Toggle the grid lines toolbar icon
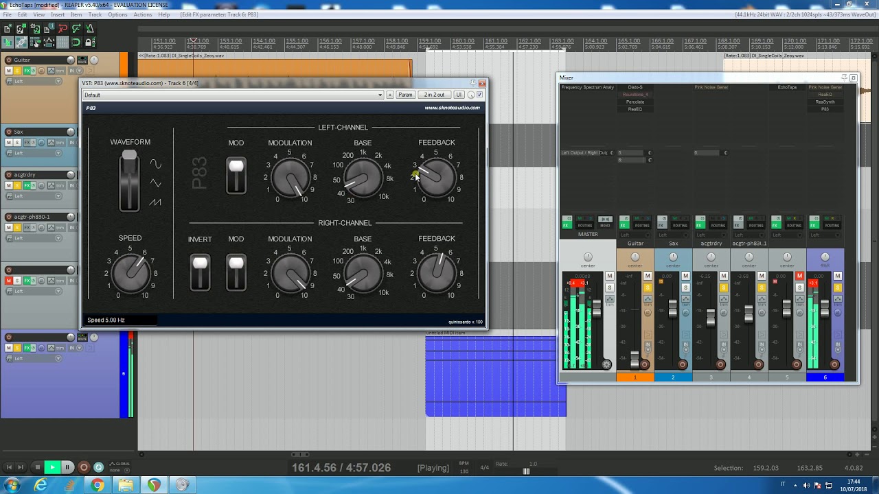Image resolution: width=879 pixels, height=494 pixels. (x=62, y=43)
